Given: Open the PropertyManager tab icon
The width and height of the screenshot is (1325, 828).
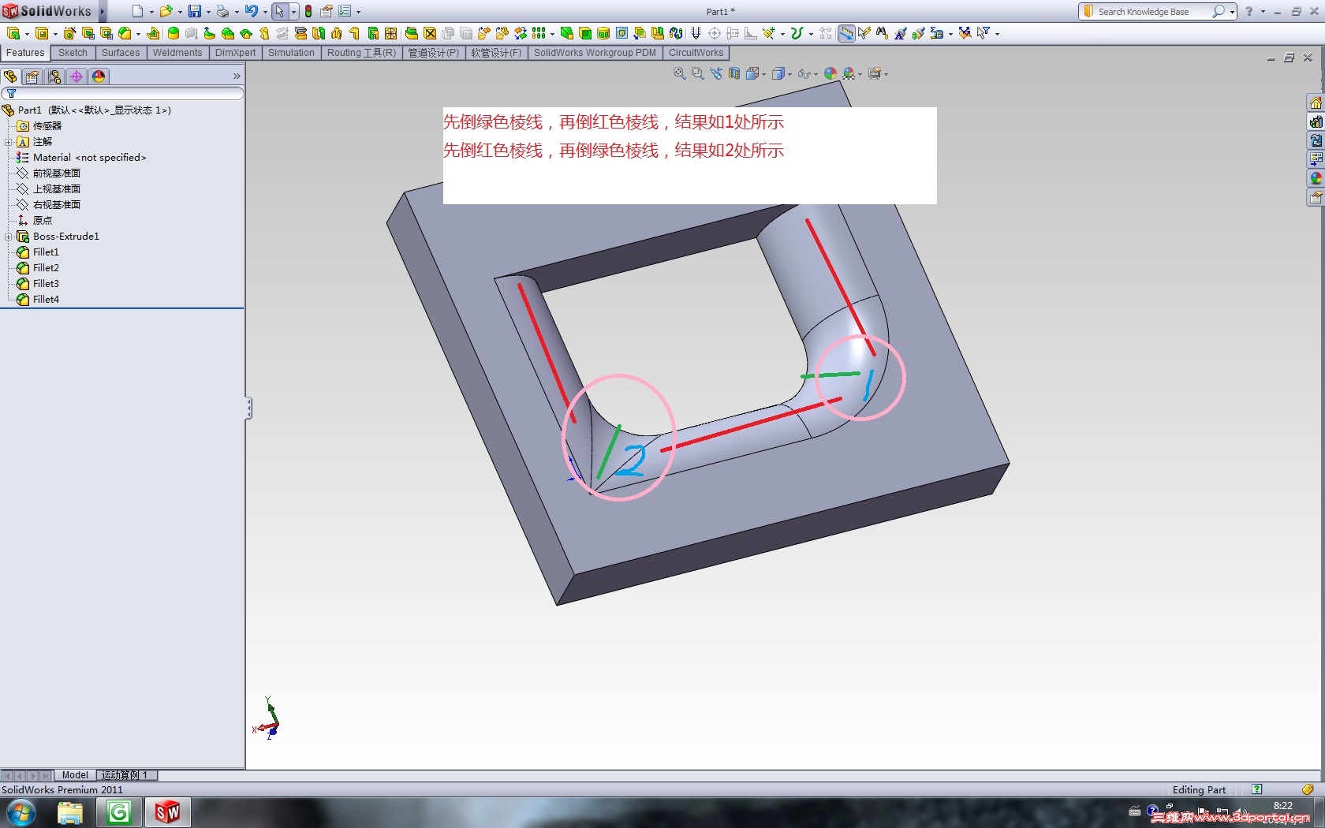Looking at the screenshot, I should pyautogui.click(x=32, y=76).
